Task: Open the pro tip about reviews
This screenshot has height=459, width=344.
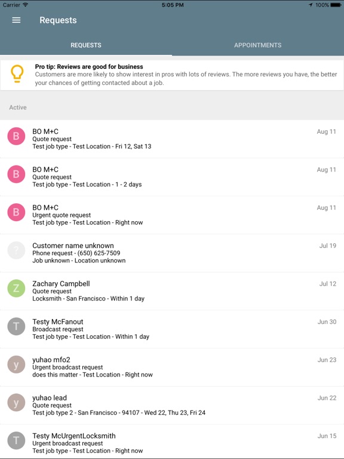Action: [172, 75]
